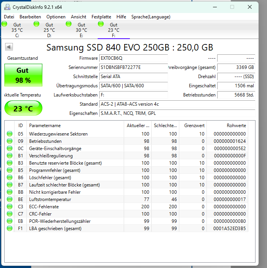Click the CrystalDiskInfo app icon in title bar
Viewport: 267px width, 268px height.
pyautogui.click(x=7, y=7)
